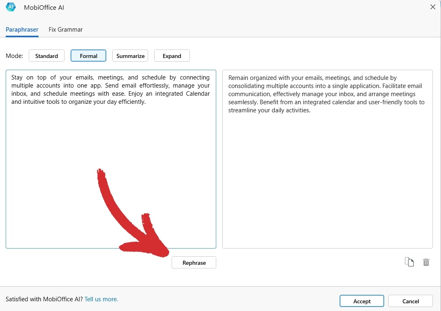Click the blue AI avatar in the header
Screen dimensions: 441x311
[x=10, y=7]
